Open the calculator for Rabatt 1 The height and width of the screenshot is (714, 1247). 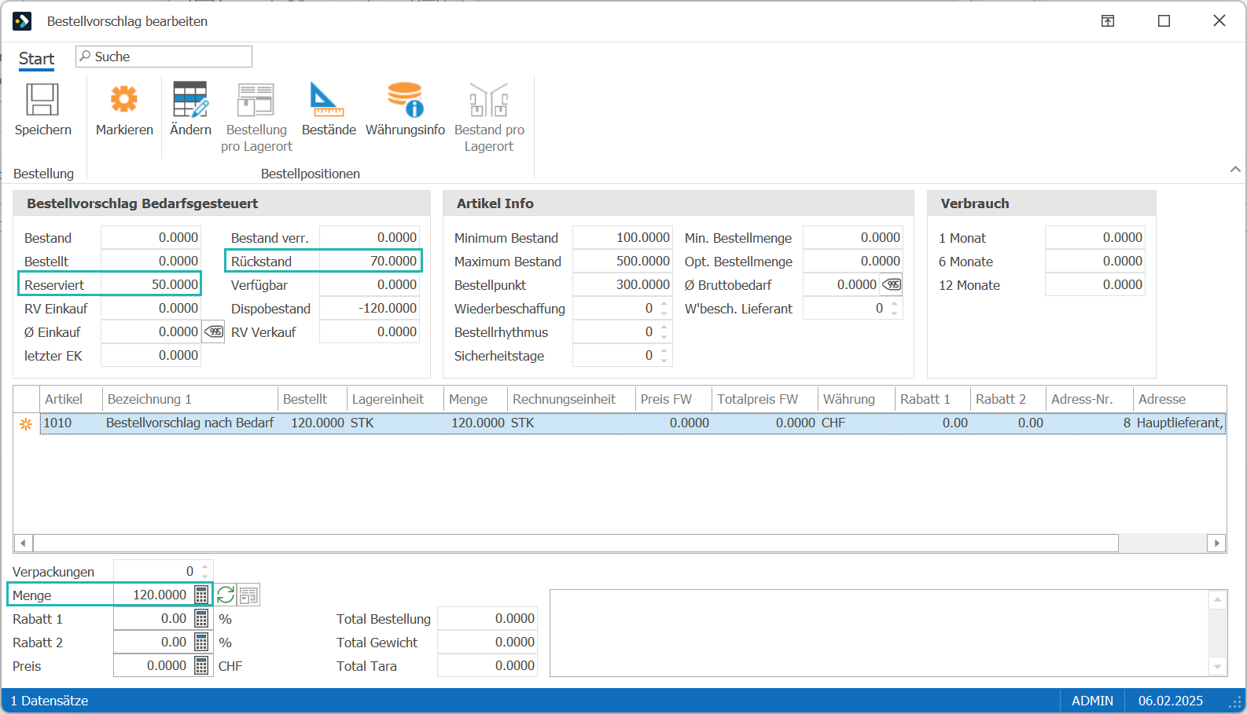[x=201, y=619]
